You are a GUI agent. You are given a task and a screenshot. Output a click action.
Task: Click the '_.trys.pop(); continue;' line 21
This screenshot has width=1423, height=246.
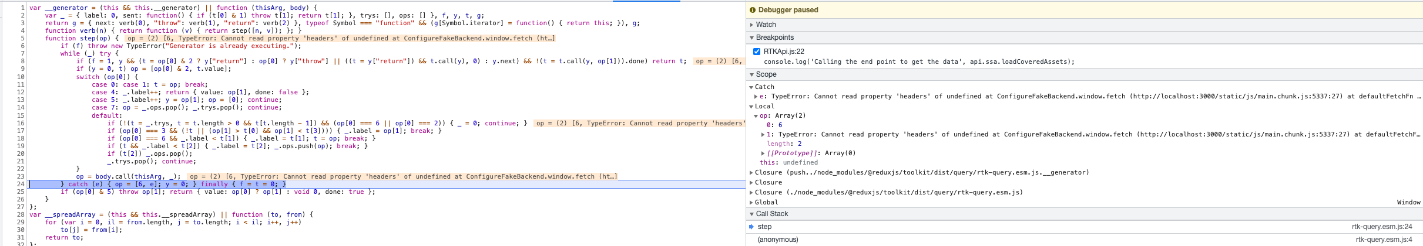[x=152, y=161]
